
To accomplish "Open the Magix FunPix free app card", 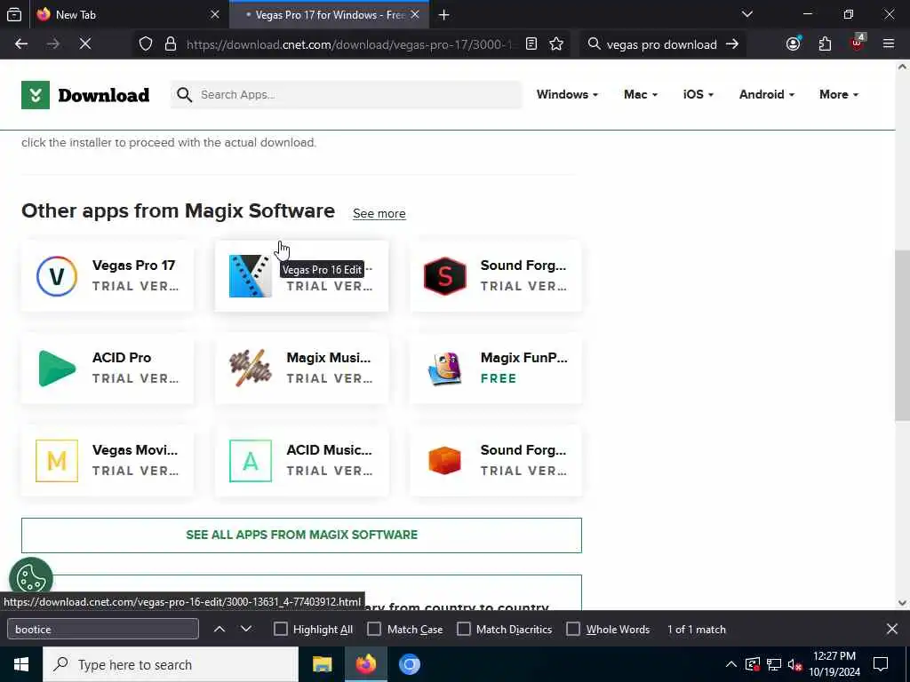I will click(496, 369).
